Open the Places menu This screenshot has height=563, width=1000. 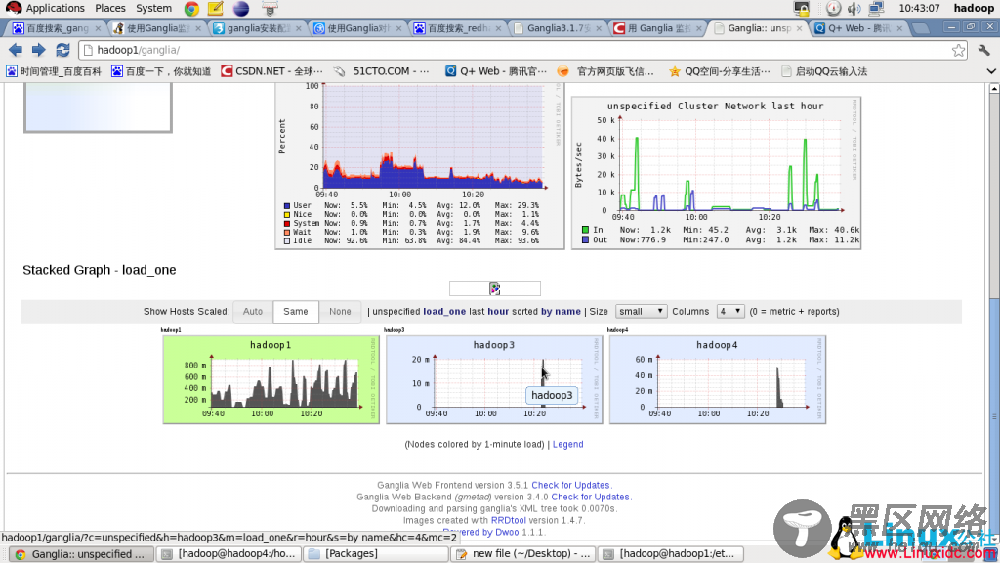pos(110,8)
